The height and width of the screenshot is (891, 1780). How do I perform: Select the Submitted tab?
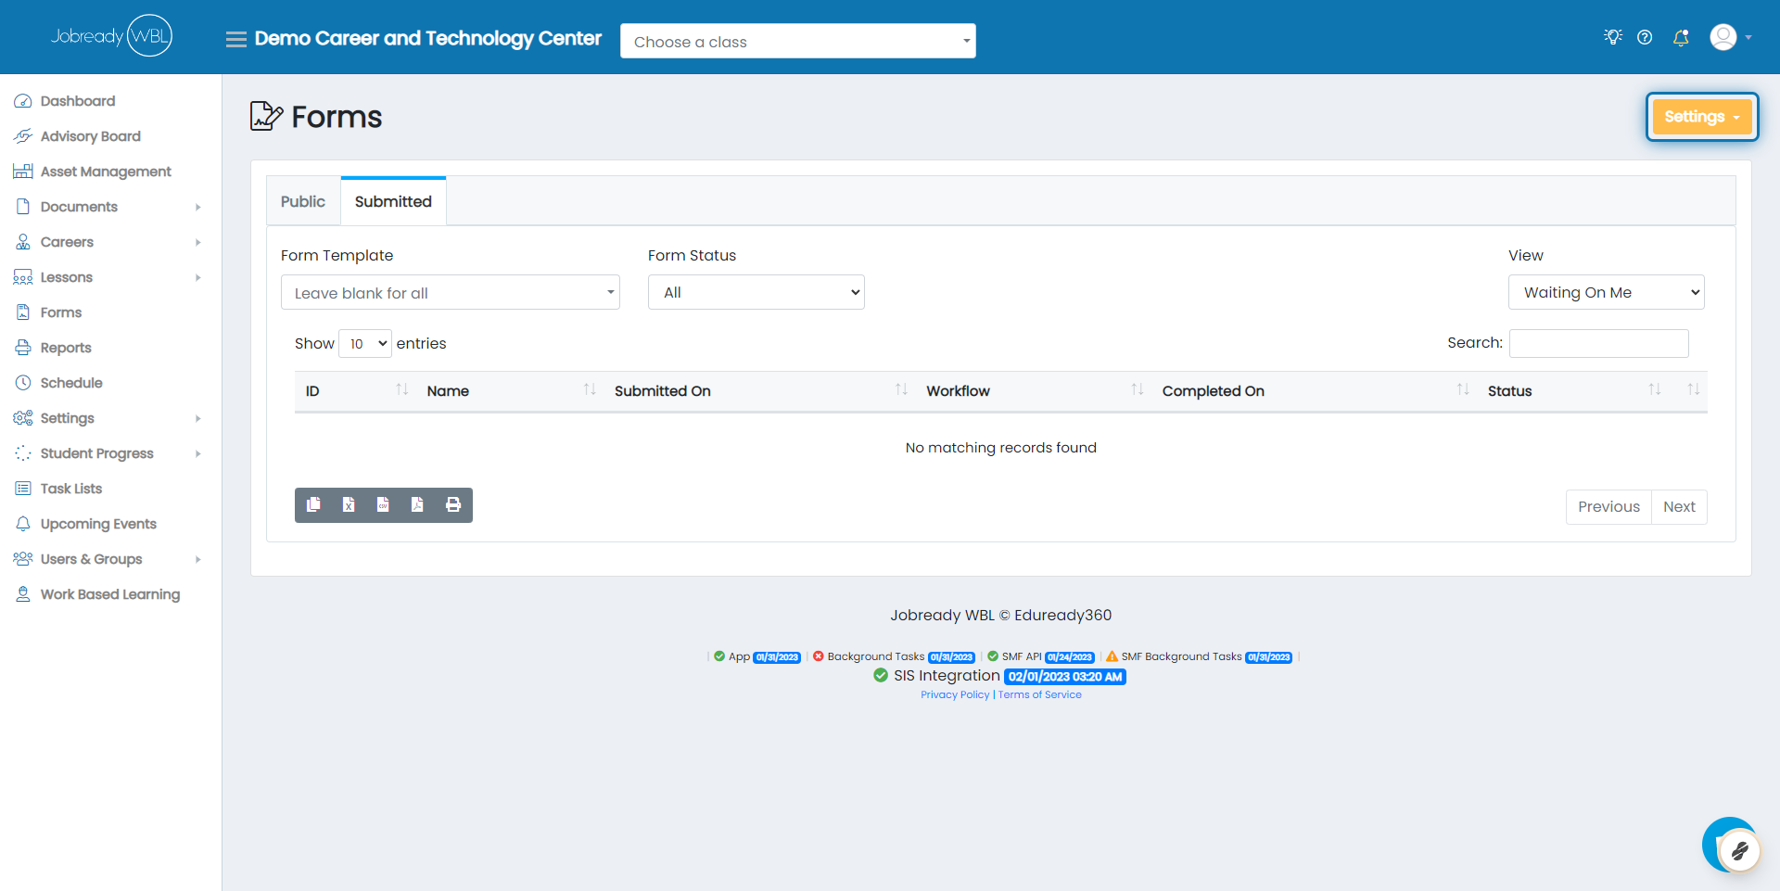pos(393,201)
